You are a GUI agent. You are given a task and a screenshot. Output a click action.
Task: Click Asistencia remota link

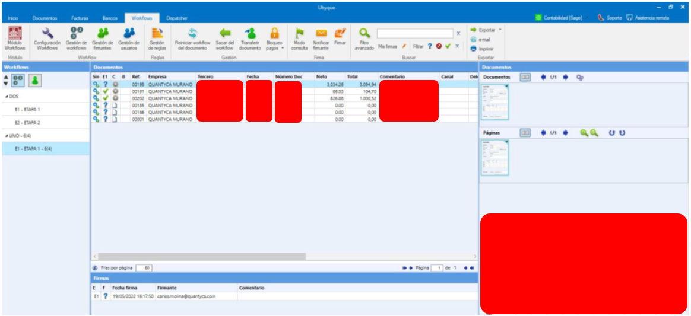point(648,18)
